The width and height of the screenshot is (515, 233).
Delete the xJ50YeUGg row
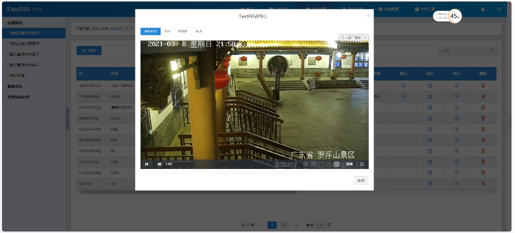pyautogui.click(x=483, y=161)
